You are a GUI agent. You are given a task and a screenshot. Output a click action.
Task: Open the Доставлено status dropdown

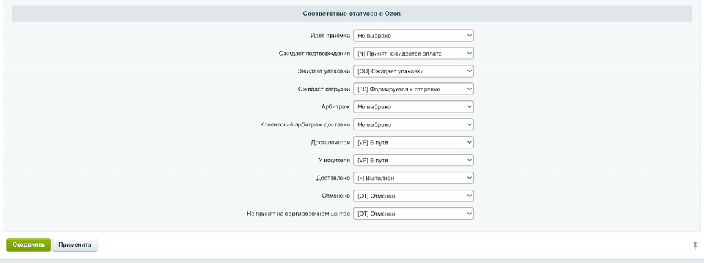pos(413,178)
